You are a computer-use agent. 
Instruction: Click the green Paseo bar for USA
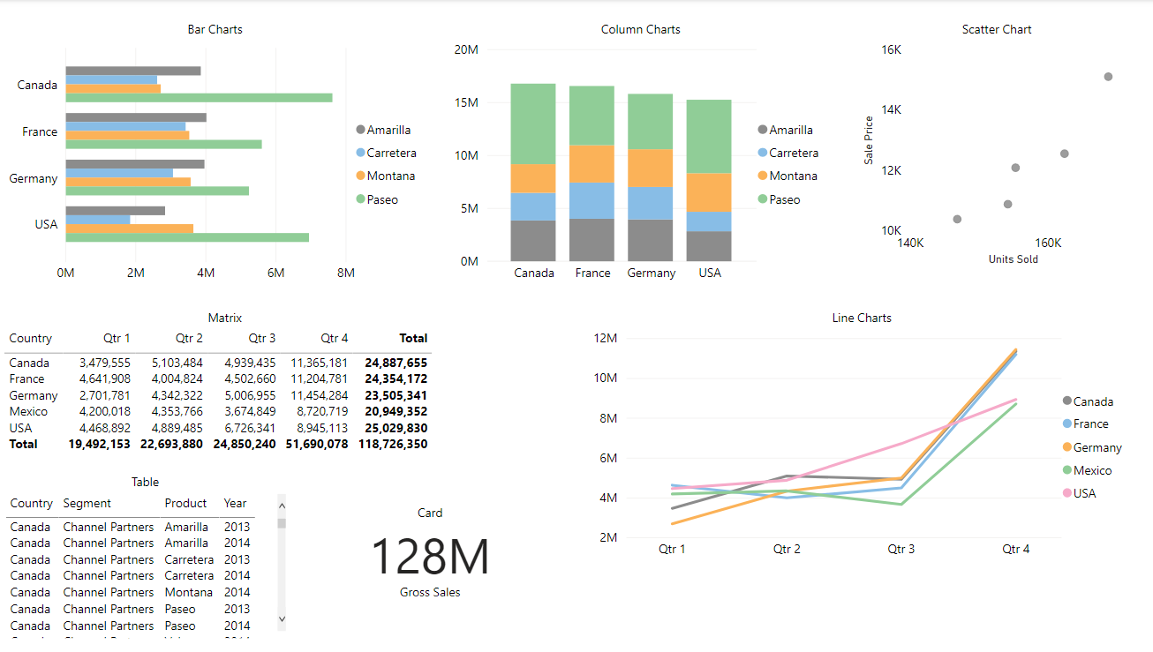pos(187,237)
